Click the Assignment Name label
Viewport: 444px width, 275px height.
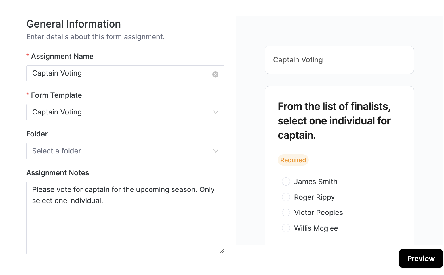coord(62,56)
